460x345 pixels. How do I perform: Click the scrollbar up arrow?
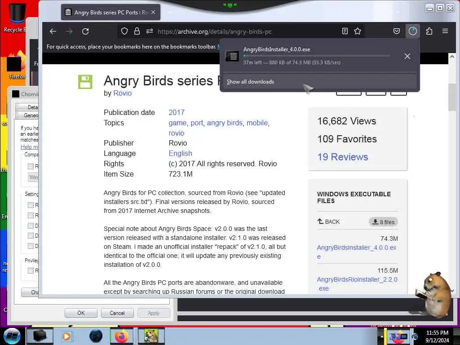[452, 57]
